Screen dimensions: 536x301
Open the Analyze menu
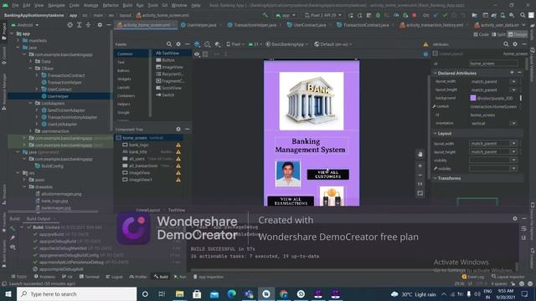click(91, 6)
